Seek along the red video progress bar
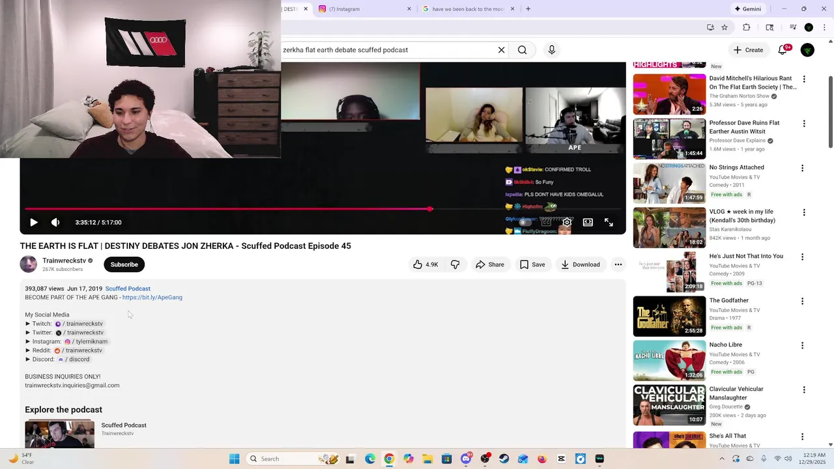This screenshot has width=834, height=469. (x=323, y=209)
